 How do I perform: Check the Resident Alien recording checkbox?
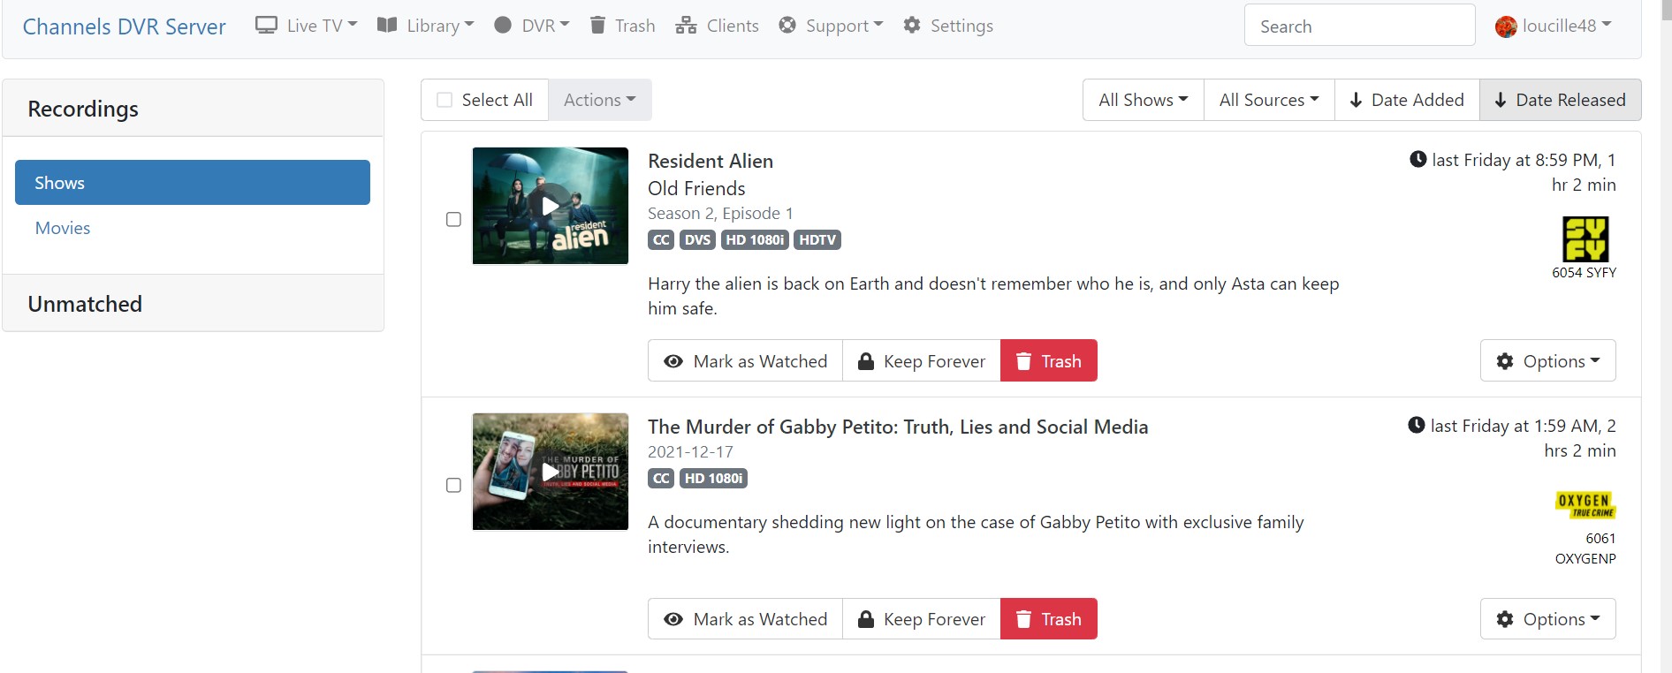453,219
